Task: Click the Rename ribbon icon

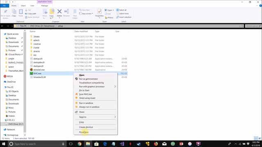Action: (x=66, y=13)
